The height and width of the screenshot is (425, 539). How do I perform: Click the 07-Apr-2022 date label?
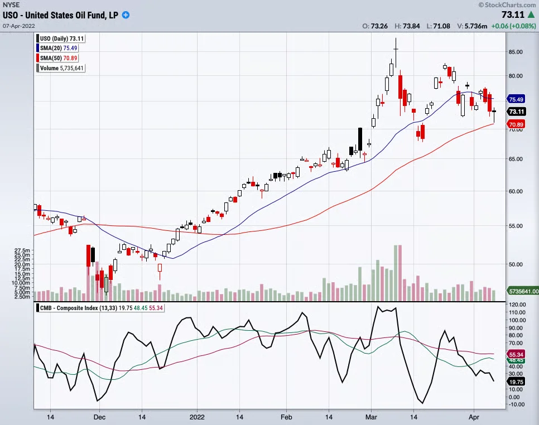click(x=19, y=26)
